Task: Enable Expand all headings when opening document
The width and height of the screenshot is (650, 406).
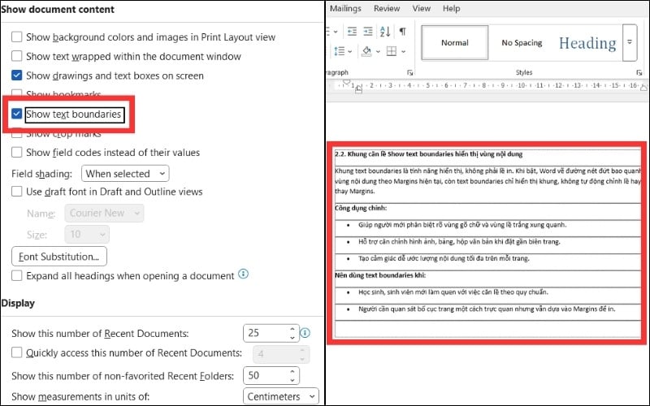Action: (x=16, y=276)
